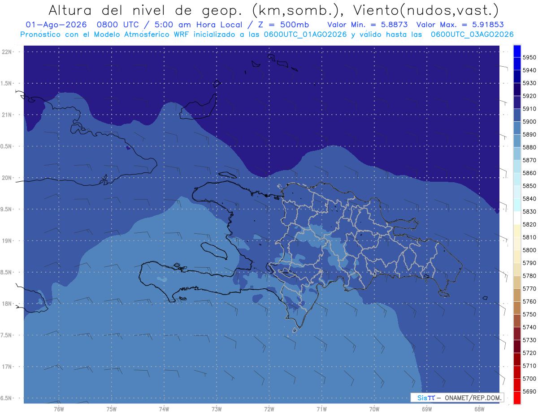Screen dimensions: 538x415
Task: Click the '20N' latitude label
Action: coord(7,178)
